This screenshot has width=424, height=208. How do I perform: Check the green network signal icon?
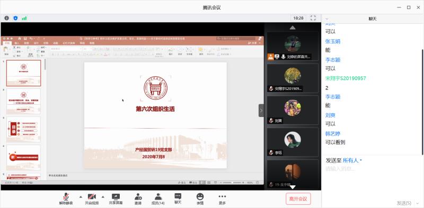pyautogui.click(x=24, y=18)
